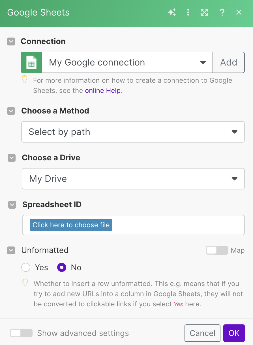Click the Cancel button
Image resolution: width=253 pixels, height=345 pixels.
[x=202, y=333]
